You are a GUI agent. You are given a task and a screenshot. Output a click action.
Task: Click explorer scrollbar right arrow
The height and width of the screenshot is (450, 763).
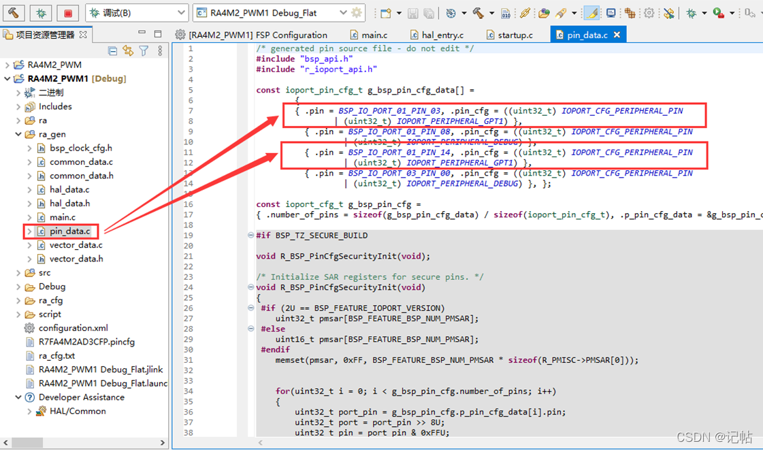pyautogui.click(x=163, y=443)
